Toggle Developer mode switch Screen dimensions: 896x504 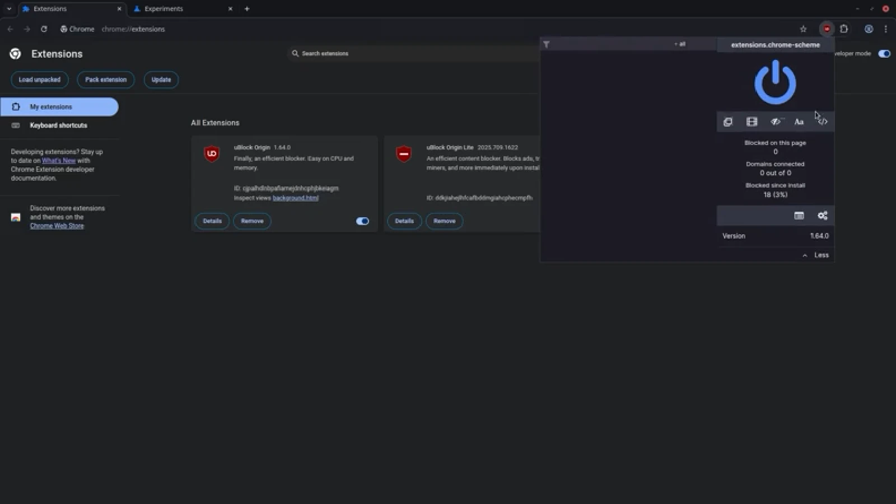[x=884, y=54]
